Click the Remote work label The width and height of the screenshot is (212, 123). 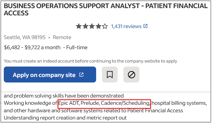tap(62, 37)
